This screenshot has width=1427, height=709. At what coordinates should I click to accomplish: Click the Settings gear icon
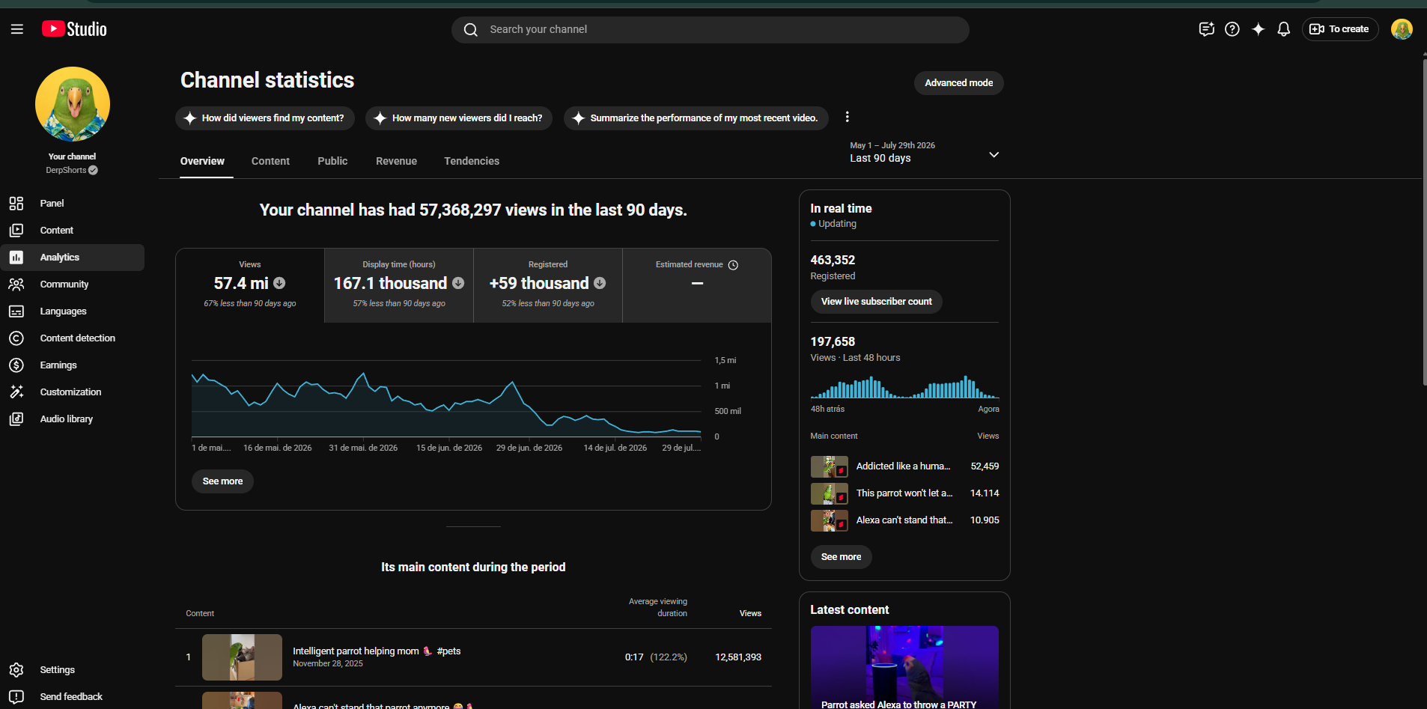[x=16, y=670]
